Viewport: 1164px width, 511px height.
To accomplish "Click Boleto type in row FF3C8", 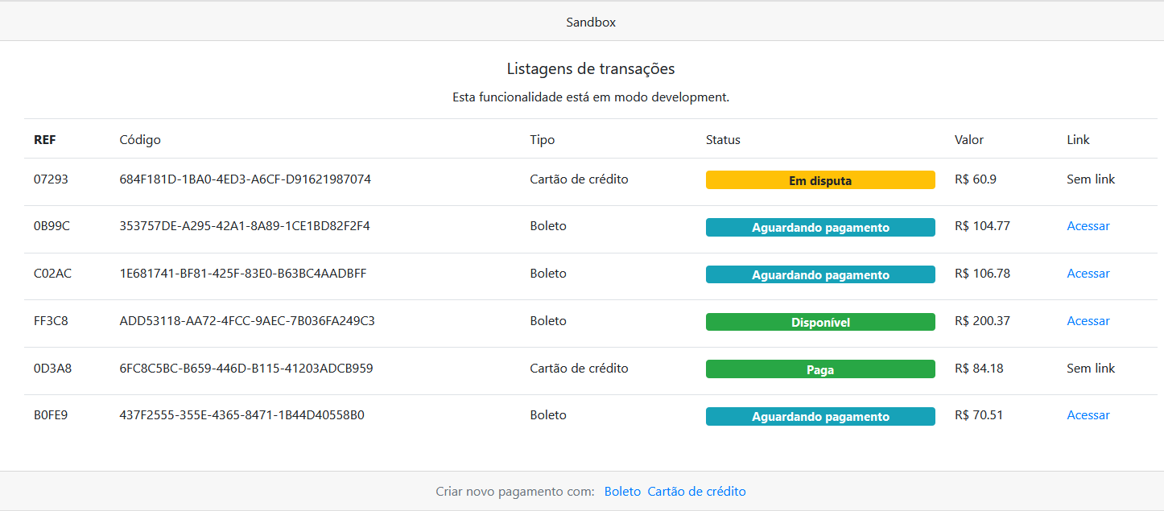I will pos(548,321).
